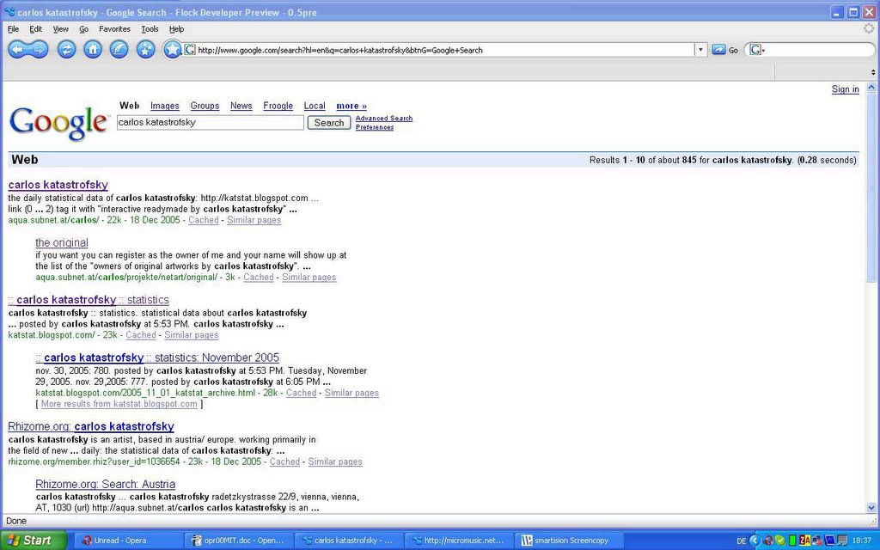This screenshot has width=880, height=550.
Task: Open Cached link for 'the original' result
Action: (258, 278)
